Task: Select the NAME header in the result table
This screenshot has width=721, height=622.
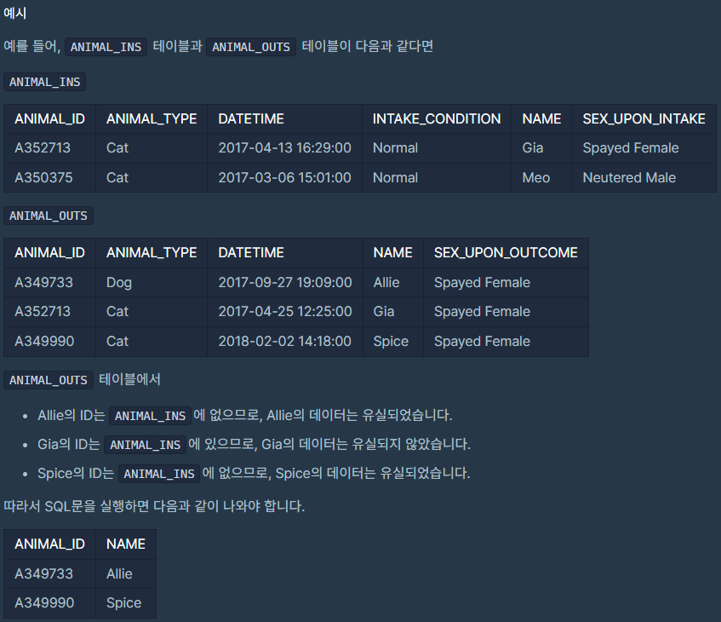Action: [125, 544]
